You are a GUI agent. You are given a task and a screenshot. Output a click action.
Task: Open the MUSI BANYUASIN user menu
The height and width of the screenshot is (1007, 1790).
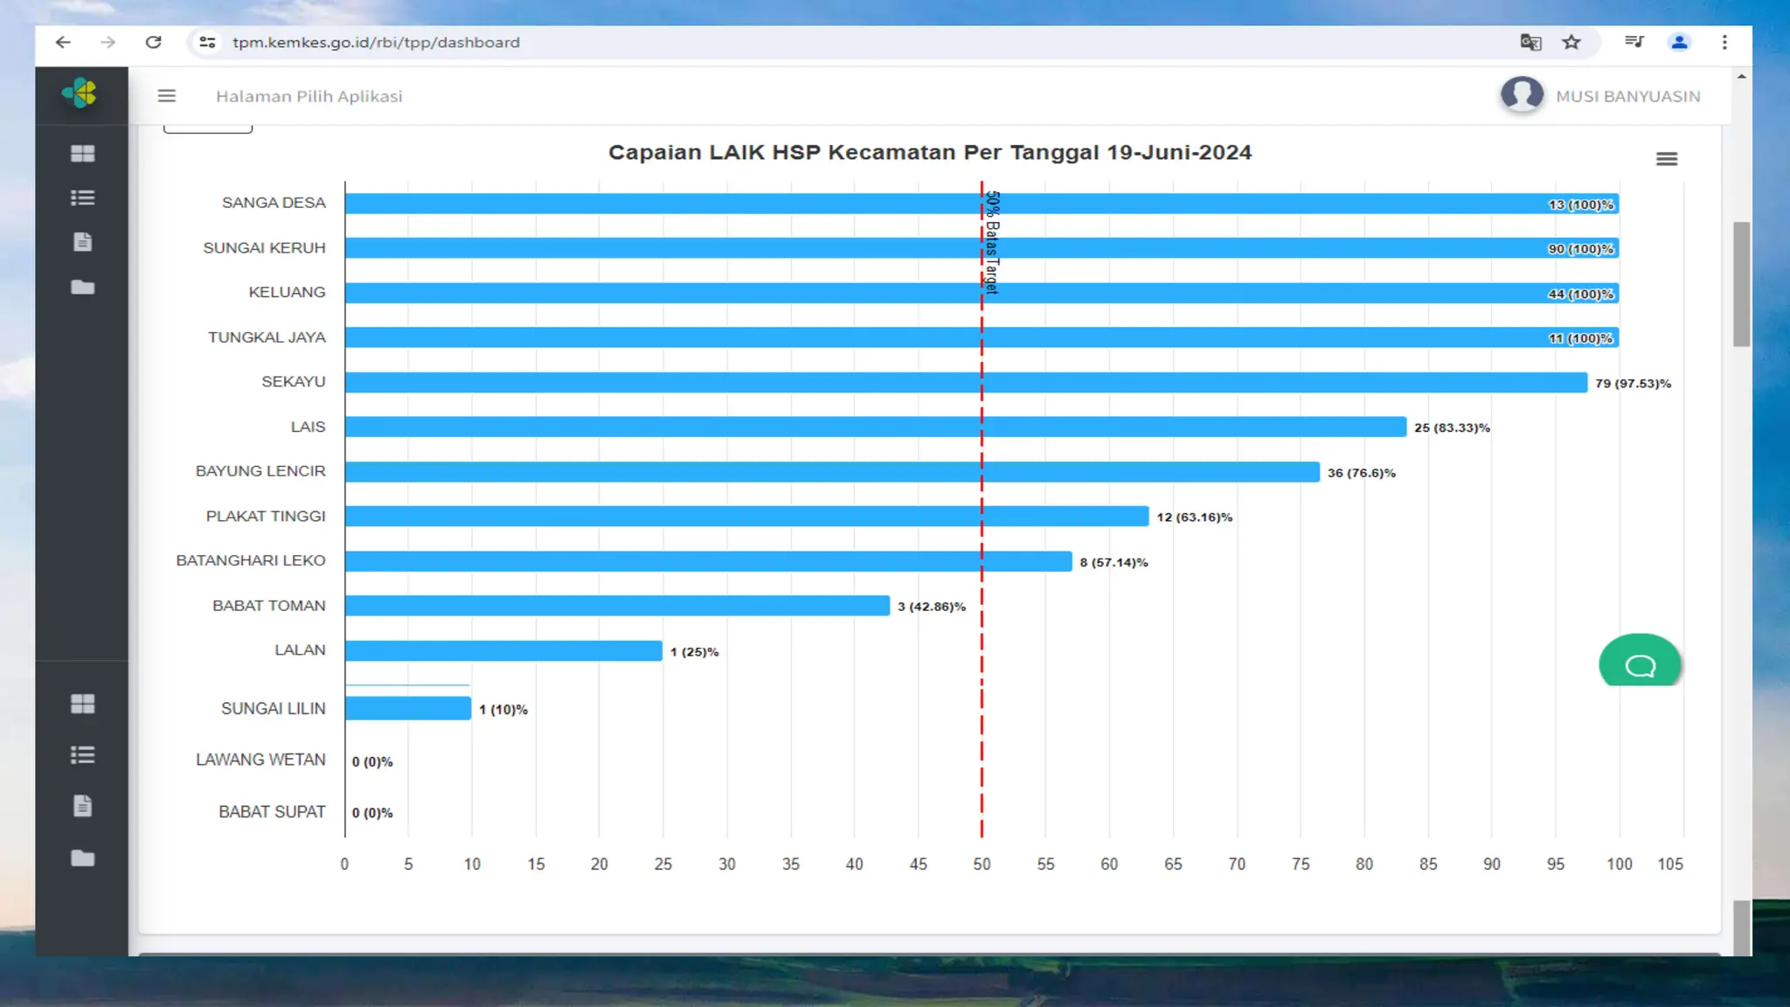click(1601, 96)
